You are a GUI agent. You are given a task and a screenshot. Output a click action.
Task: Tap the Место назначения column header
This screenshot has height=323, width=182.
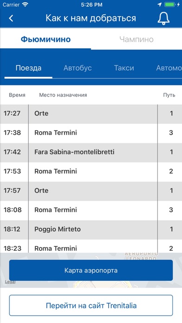pos(63,95)
